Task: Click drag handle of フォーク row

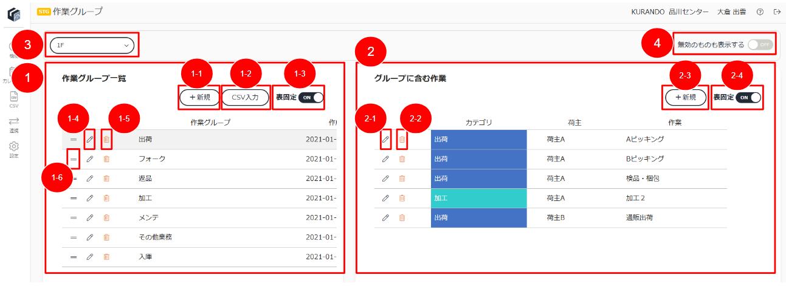Action: tap(74, 159)
